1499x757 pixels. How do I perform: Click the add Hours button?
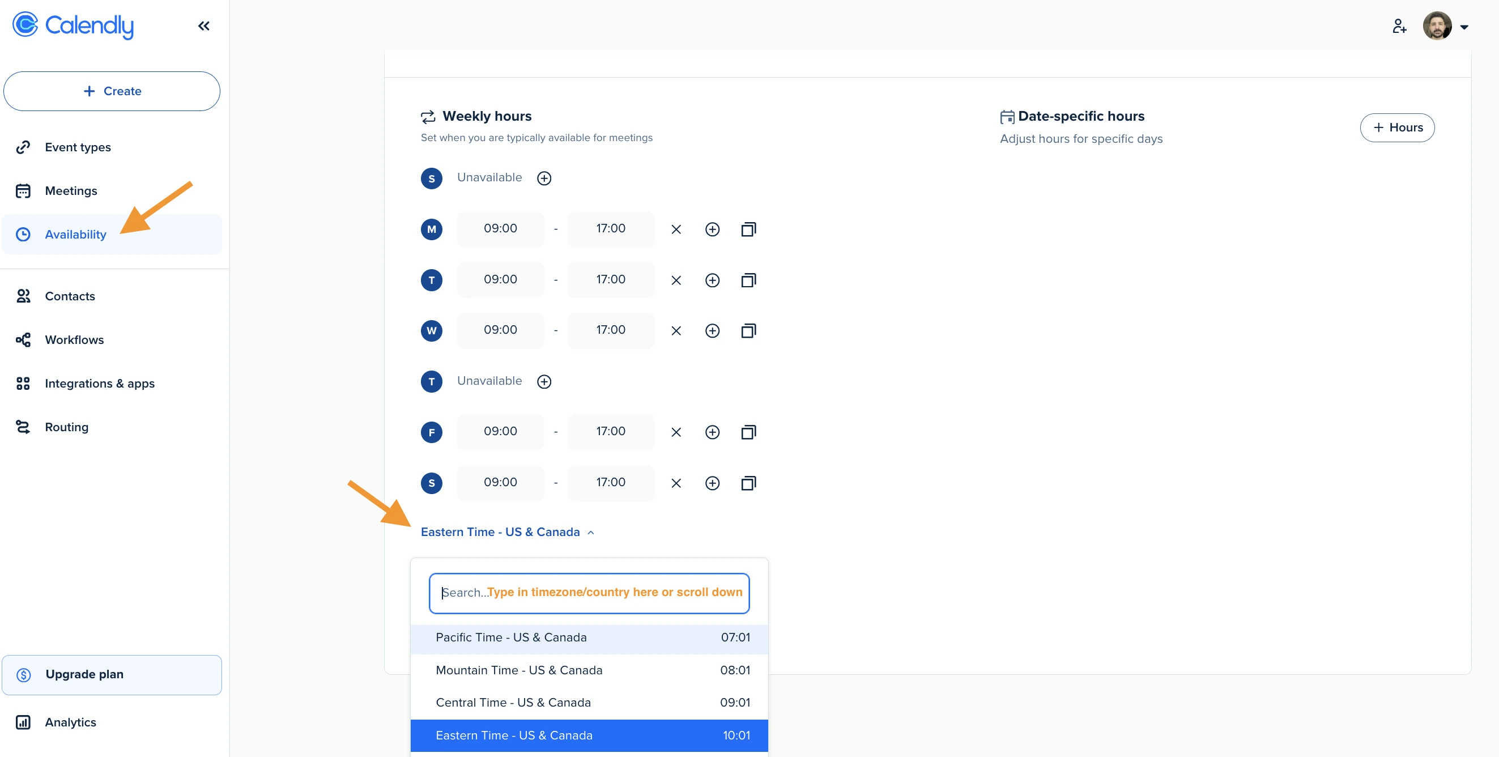pyautogui.click(x=1397, y=127)
